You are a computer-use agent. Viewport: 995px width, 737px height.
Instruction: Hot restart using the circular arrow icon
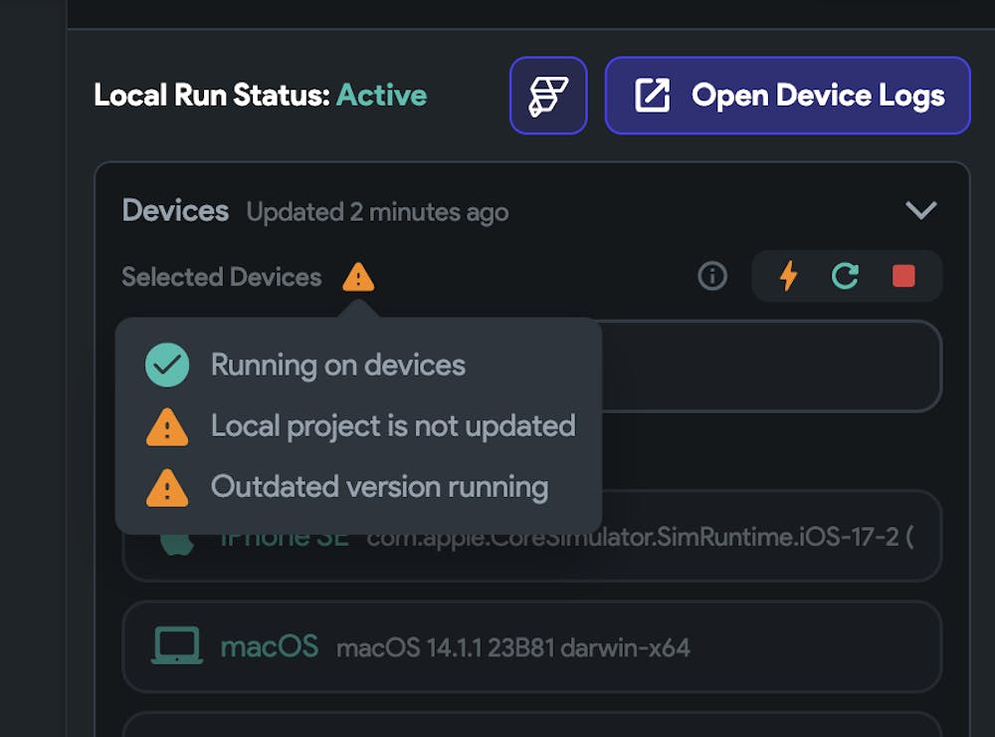tap(845, 276)
